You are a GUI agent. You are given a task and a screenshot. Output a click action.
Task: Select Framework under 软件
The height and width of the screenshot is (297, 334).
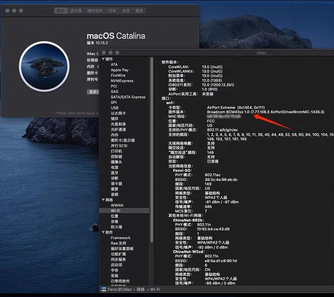[120, 238]
